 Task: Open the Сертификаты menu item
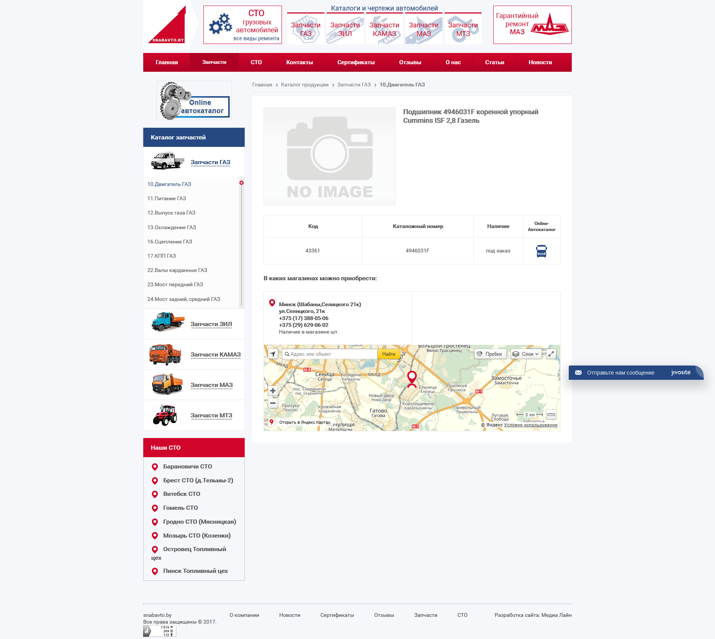point(356,62)
